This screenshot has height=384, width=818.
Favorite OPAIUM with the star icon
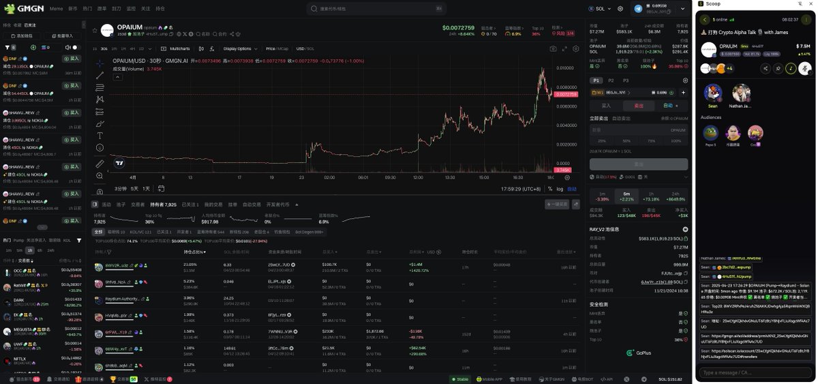[x=95, y=30]
